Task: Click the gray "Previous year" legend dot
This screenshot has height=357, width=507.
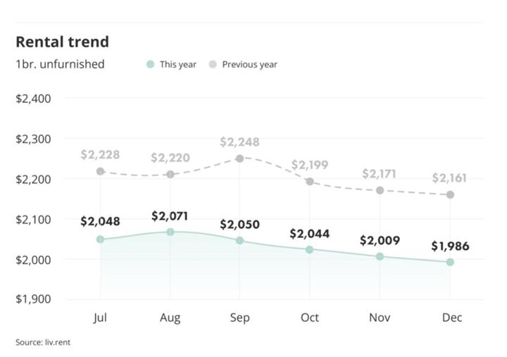Action: tap(213, 64)
